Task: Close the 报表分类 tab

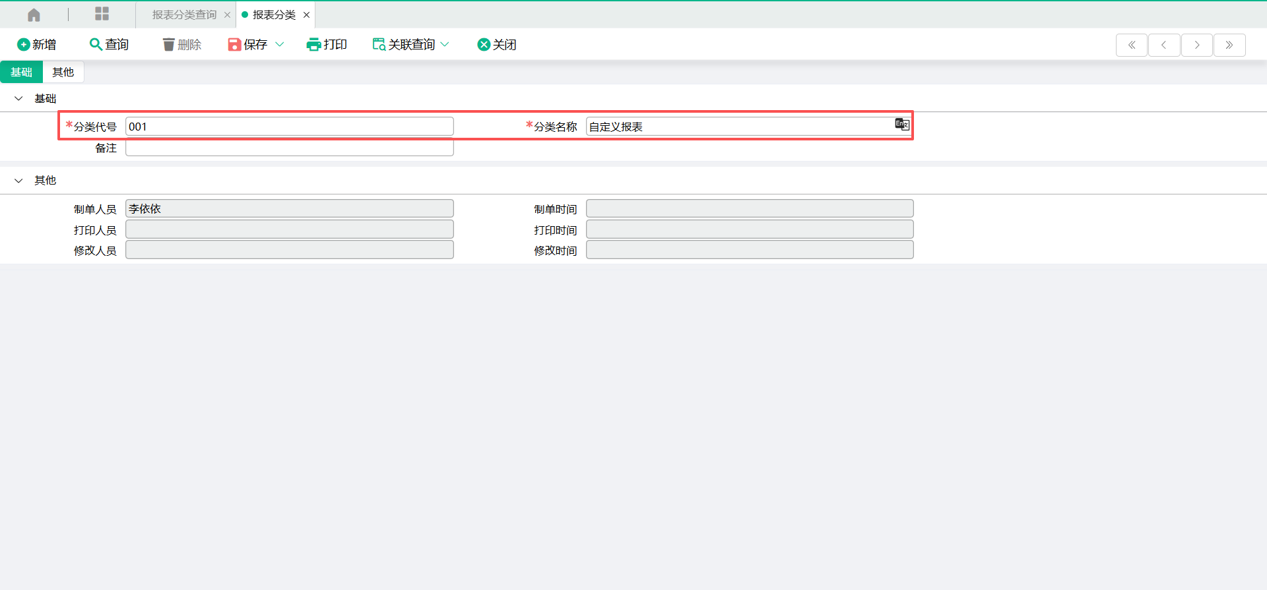Action: 306,15
